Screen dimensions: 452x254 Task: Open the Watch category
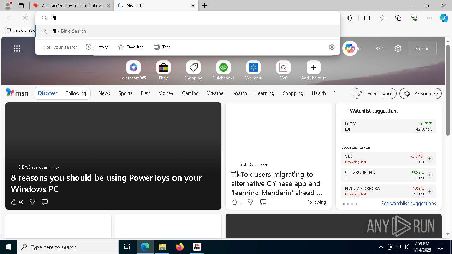tap(240, 93)
